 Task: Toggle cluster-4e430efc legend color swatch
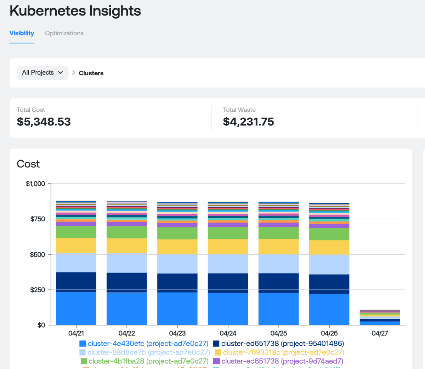click(83, 344)
